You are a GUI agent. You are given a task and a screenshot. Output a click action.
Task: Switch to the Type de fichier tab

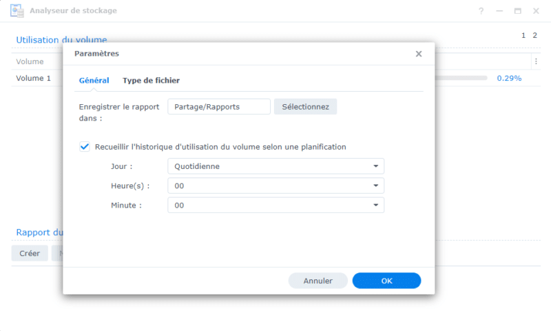[x=151, y=81]
